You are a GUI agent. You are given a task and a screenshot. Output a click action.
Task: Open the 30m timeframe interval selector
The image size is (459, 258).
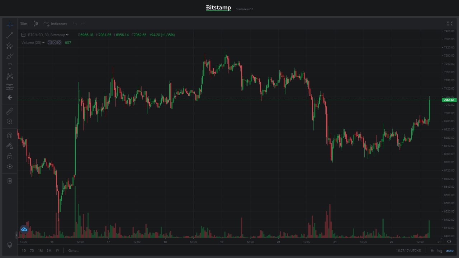(24, 24)
